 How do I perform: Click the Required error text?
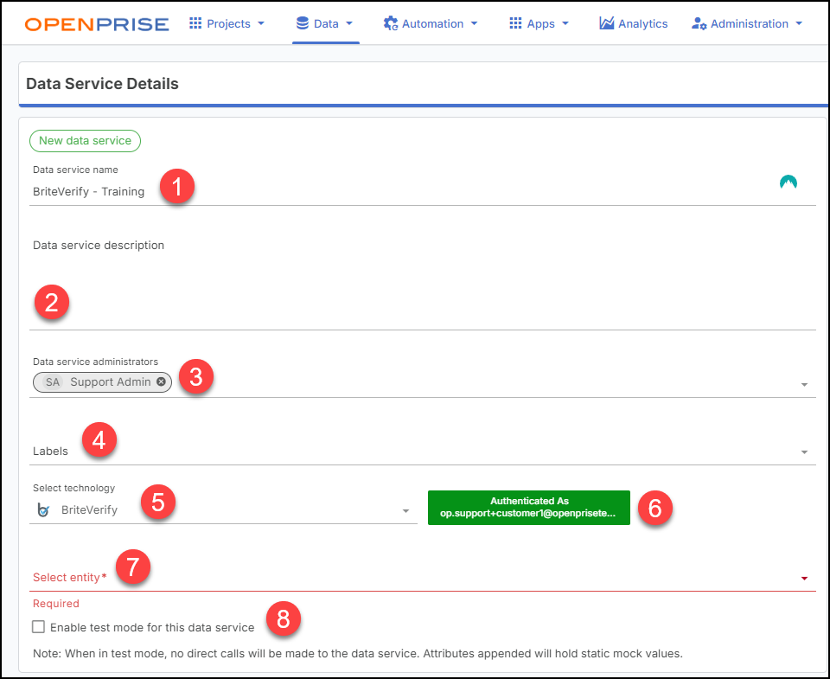click(56, 604)
